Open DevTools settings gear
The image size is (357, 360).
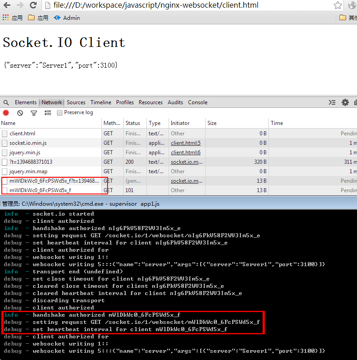[x=345, y=102]
